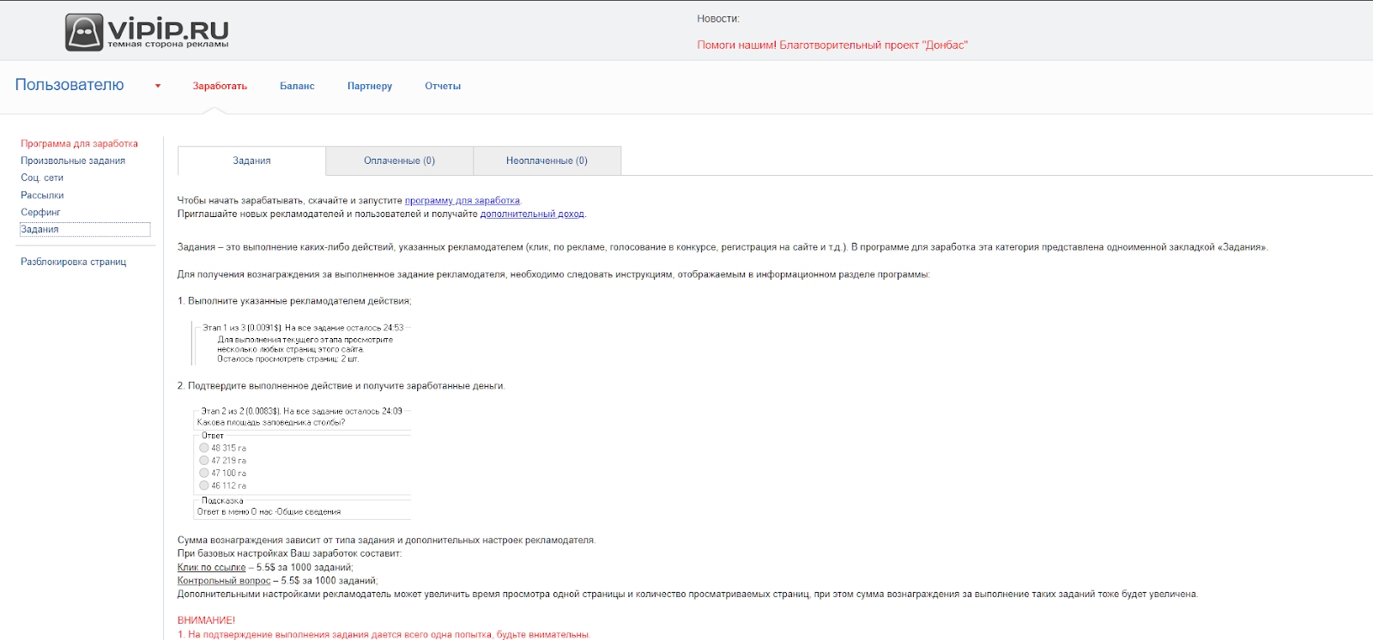The image size is (1373, 640).
Task: Open the Клик по ссылке link
Action: tap(211, 567)
